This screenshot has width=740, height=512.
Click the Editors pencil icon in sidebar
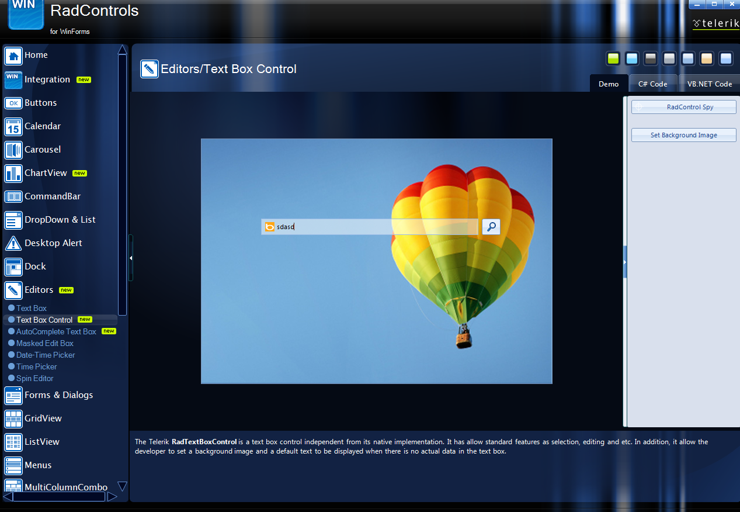[13, 290]
